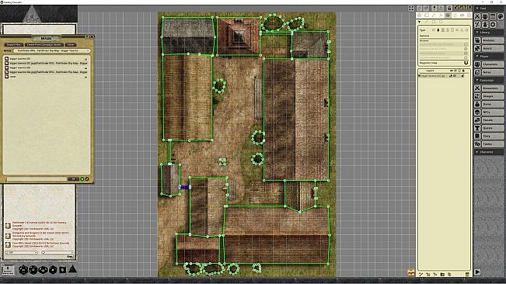Open the Group dropdown in Images window
Screen dimensions: 506x284
tap(51, 51)
